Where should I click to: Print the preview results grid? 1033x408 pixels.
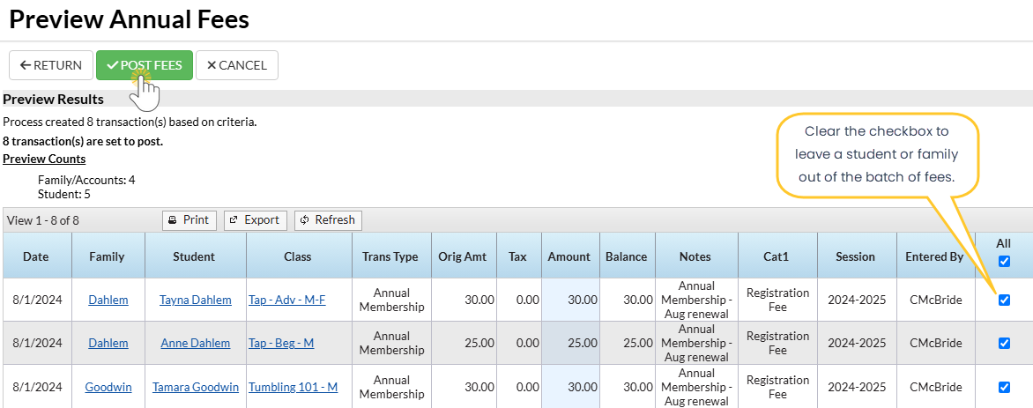tap(190, 220)
